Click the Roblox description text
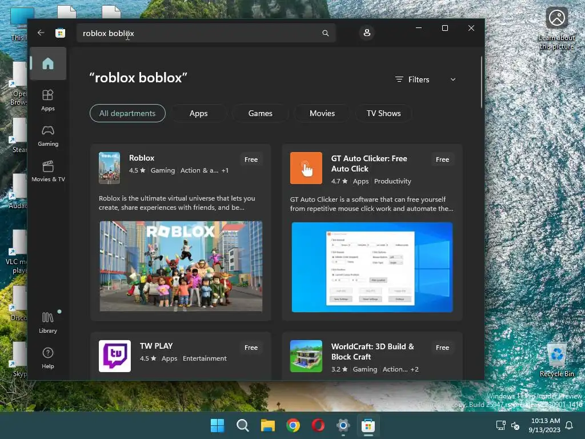 pos(177,203)
